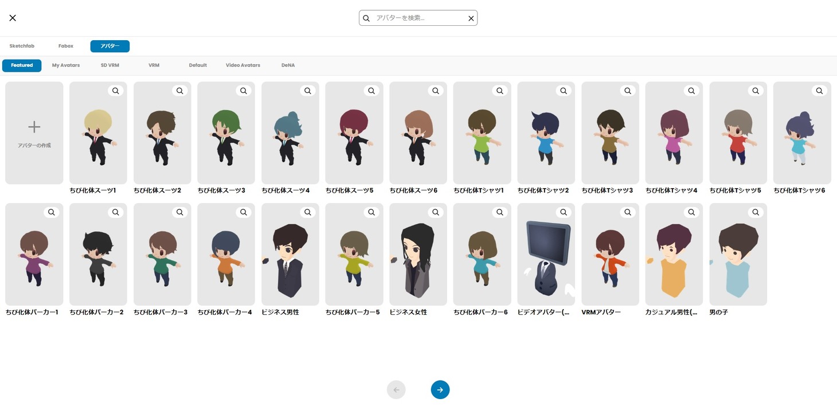Open the zoom preview for ビジネス女性 avatar
Viewport: 837px width, 410px height.
(x=436, y=212)
